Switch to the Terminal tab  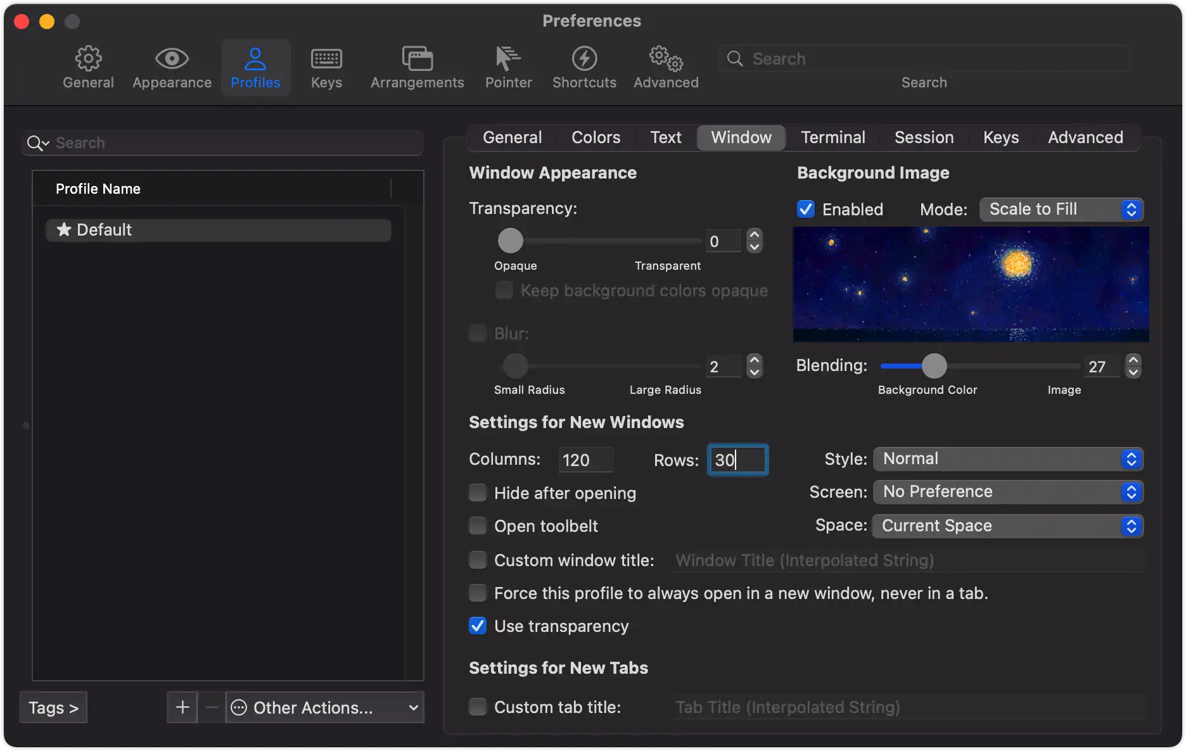tap(833, 137)
